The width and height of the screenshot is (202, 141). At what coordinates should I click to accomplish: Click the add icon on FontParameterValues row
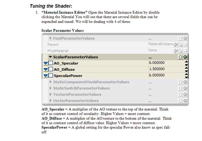[185, 38]
